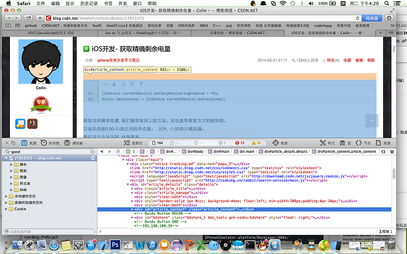Open Spotlight search in menu bar
This screenshot has width=407, height=254.
[387, 3]
